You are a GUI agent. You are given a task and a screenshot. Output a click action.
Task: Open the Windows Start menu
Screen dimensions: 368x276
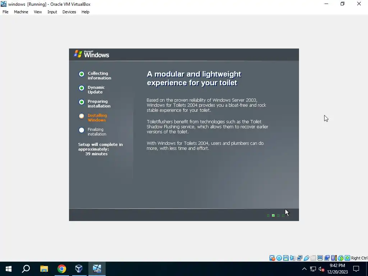pos(9,269)
